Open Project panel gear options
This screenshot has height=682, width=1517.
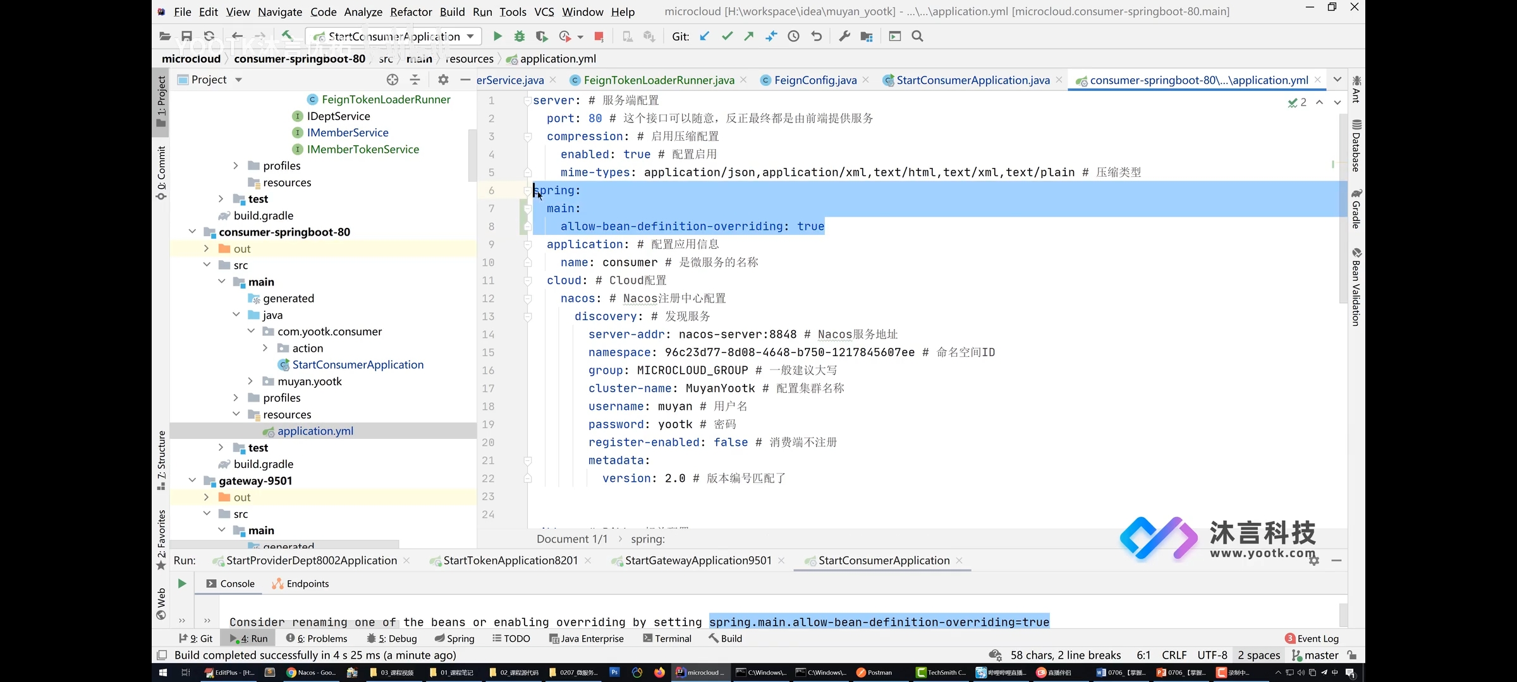click(x=443, y=80)
